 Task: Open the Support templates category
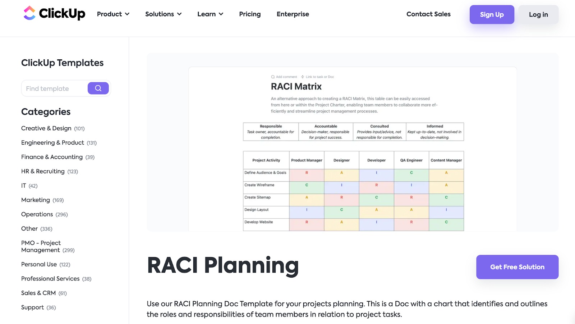tap(32, 307)
